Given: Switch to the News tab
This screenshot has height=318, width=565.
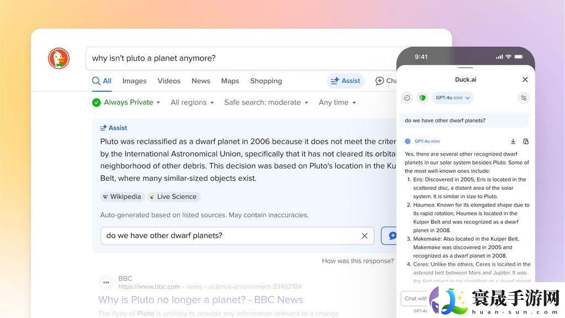Looking at the screenshot, I should pyautogui.click(x=201, y=81).
